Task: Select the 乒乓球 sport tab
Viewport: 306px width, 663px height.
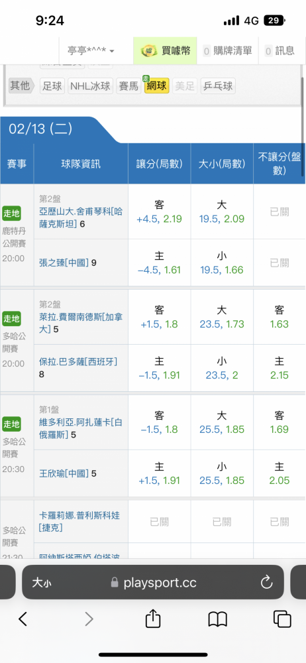Action: (218, 86)
